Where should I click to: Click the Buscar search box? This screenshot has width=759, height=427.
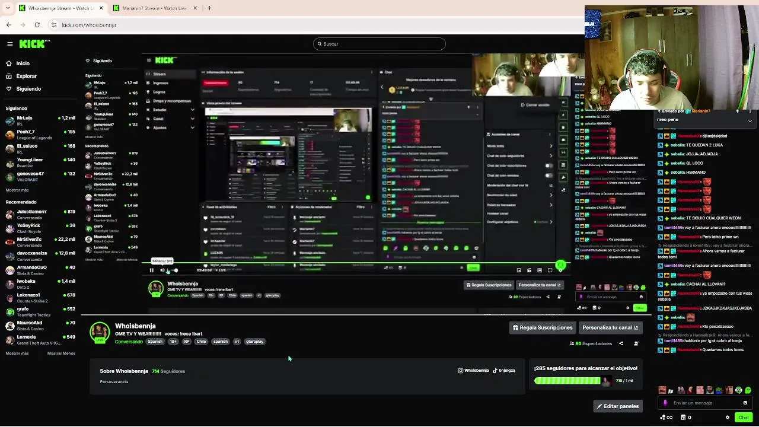point(379,44)
